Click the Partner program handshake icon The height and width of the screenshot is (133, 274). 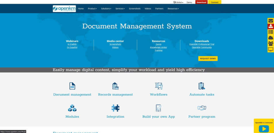tap(202, 108)
